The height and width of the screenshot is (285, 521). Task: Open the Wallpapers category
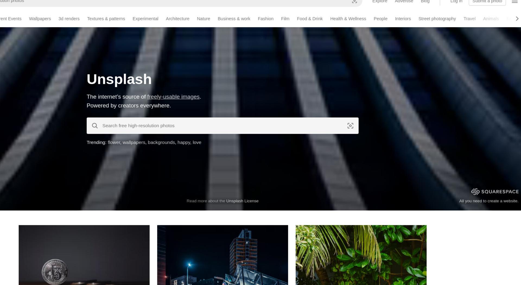coord(40,19)
